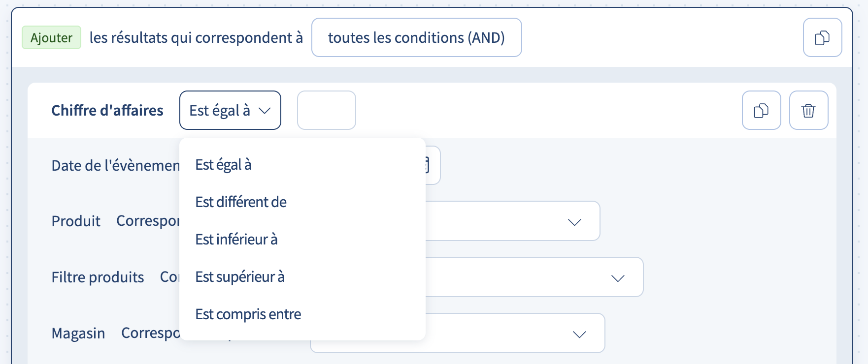Choose 'Est supérieur à' operator
This screenshot has height=364, width=868.
(x=239, y=277)
